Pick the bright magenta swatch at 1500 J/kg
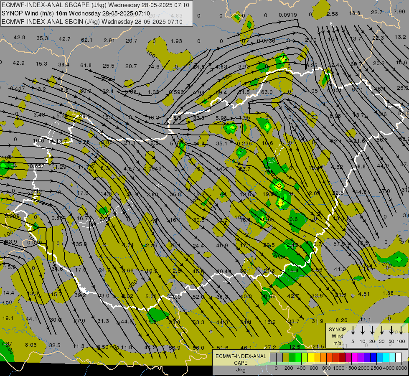Image resolution: width=409 pixels, height=376 pixels. (355, 357)
